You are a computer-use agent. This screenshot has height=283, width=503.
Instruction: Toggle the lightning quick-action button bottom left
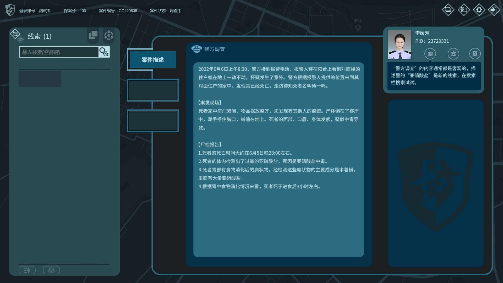[27, 270]
